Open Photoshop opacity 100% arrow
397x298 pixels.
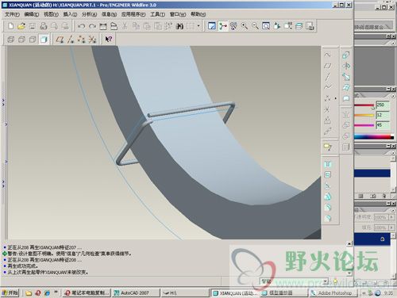pos(391,217)
